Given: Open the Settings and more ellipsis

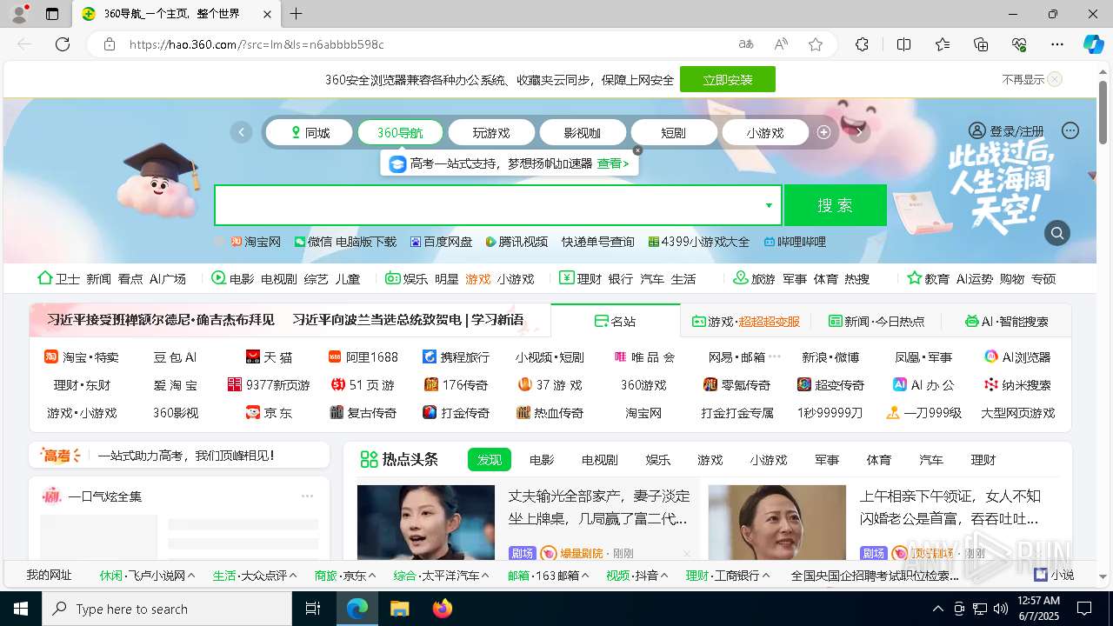Looking at the screenshot, I should pos(1057,44).
